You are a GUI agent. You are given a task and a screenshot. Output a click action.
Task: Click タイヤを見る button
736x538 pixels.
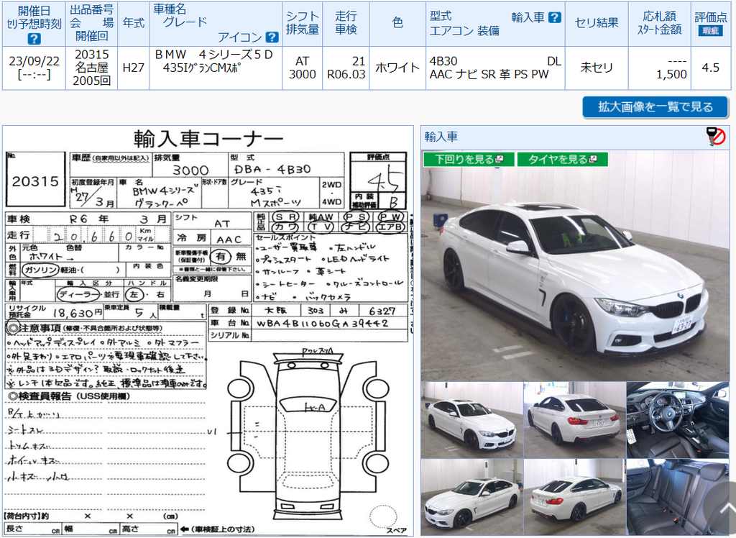(x=562, y=159)
